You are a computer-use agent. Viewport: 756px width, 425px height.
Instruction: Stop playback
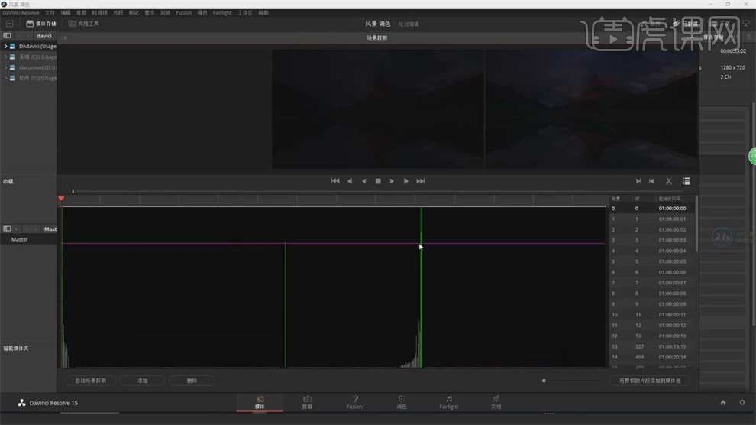[378, 181]
